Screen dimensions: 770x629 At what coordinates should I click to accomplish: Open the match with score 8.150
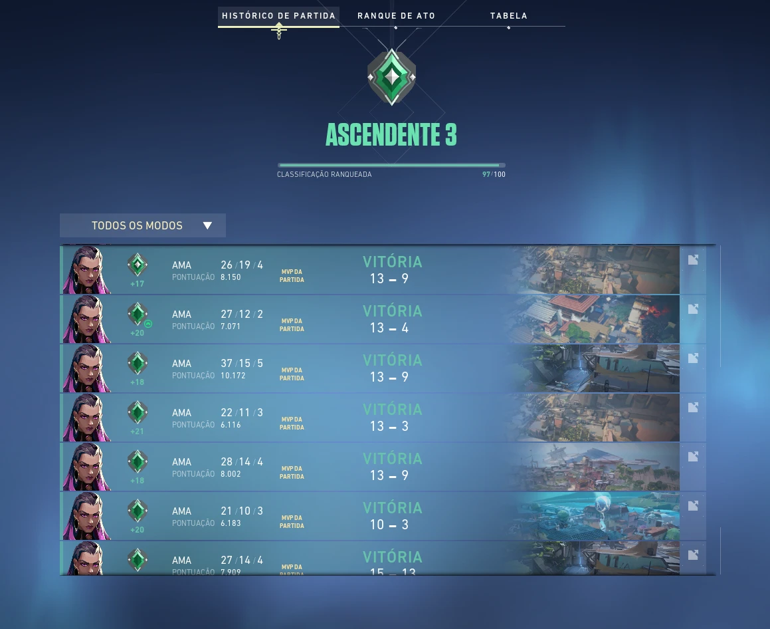pyautogui.click(x=383, y=270)
